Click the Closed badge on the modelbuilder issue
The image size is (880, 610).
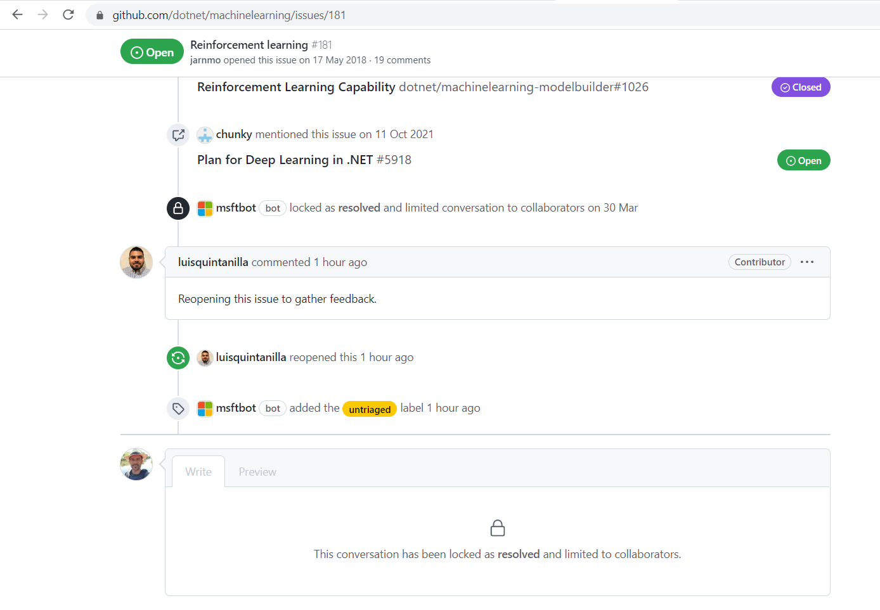click(801, 87)
